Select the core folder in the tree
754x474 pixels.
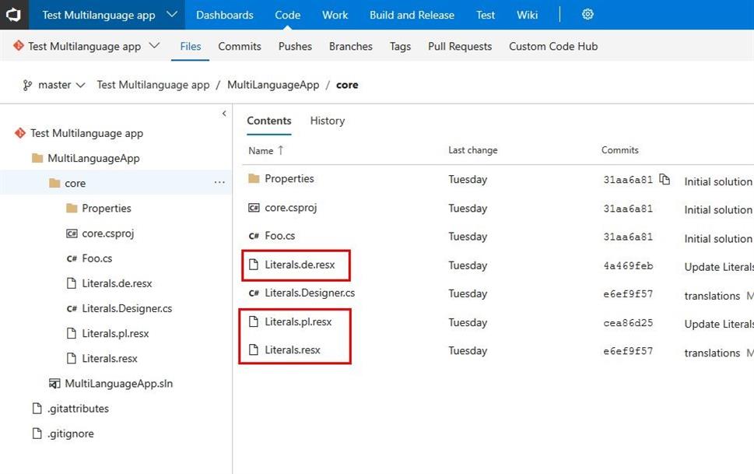point(75,183)
